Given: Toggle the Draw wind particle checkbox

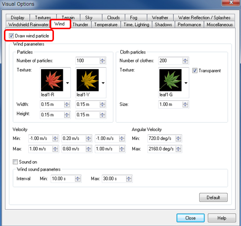Looking at the screenshot, I should [11, 36].
